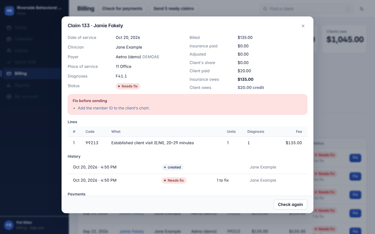The height and width of the screenshot is (234, 375).
Task: Click the Clinician value Jane Example
Action: tap(129, 47)
